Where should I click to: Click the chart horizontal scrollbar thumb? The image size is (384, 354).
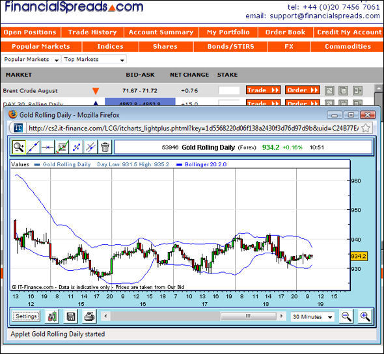pos(249,316)
